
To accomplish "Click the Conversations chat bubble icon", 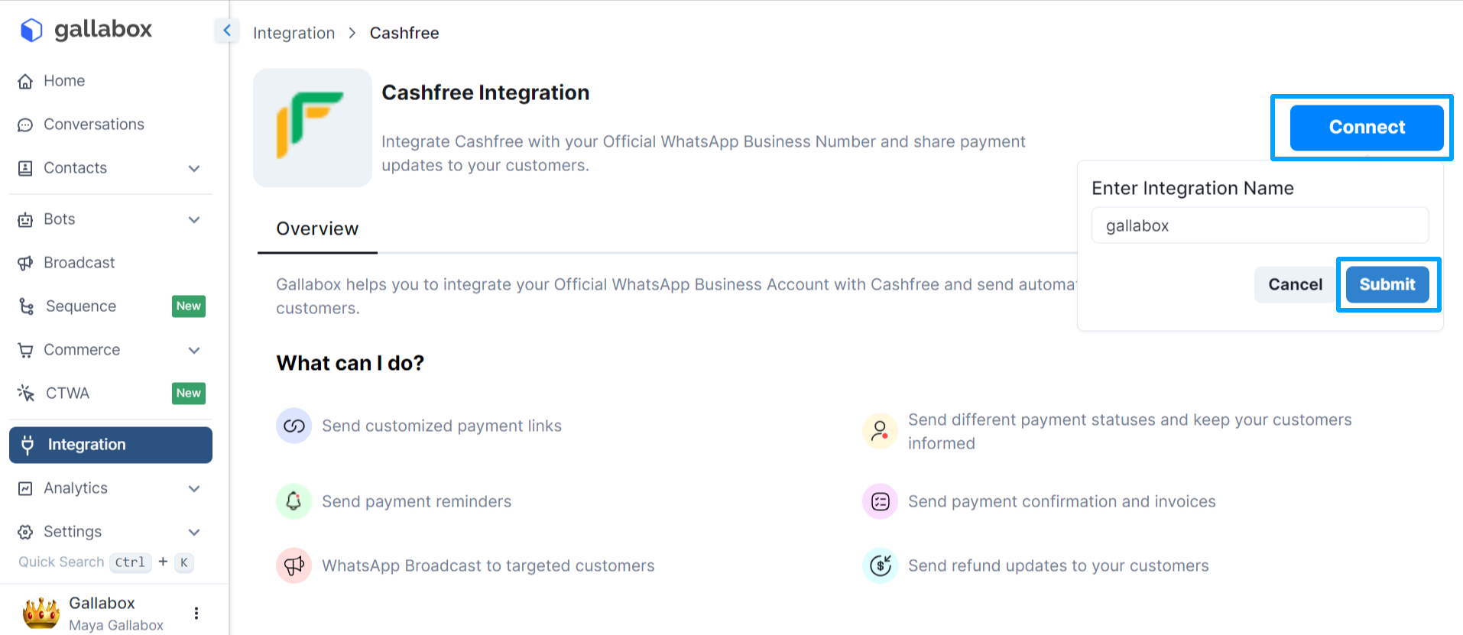I will 25,125.
